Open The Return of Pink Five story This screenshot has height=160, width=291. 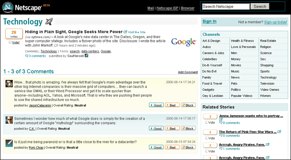click(x=248, y=132)
